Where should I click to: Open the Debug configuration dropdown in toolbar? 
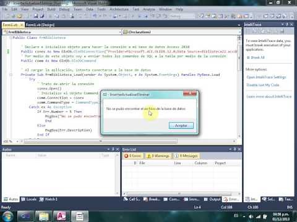pos(182,16)
